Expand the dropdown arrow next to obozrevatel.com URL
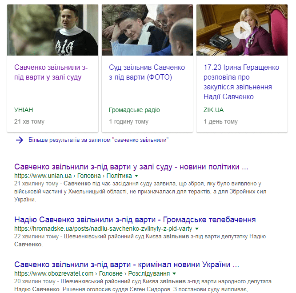 (174, 273)
